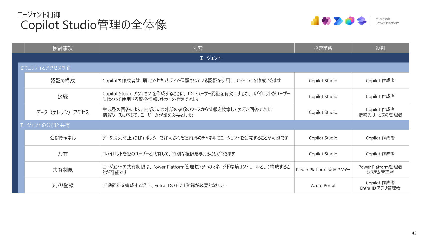This screenshot has width=421, height=237.
Task: Click the blue Power Automate logo icon
Action: coord(338,21)
